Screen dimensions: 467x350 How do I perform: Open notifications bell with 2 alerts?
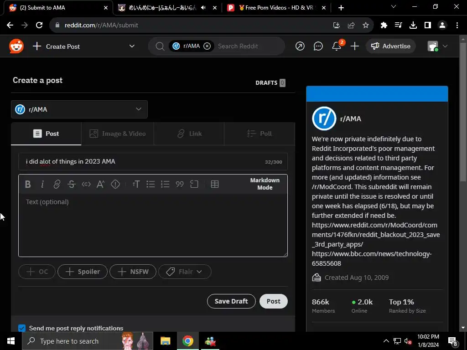(337, 46)
